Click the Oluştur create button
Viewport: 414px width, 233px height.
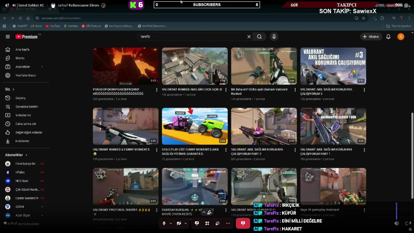coord(371,37)
